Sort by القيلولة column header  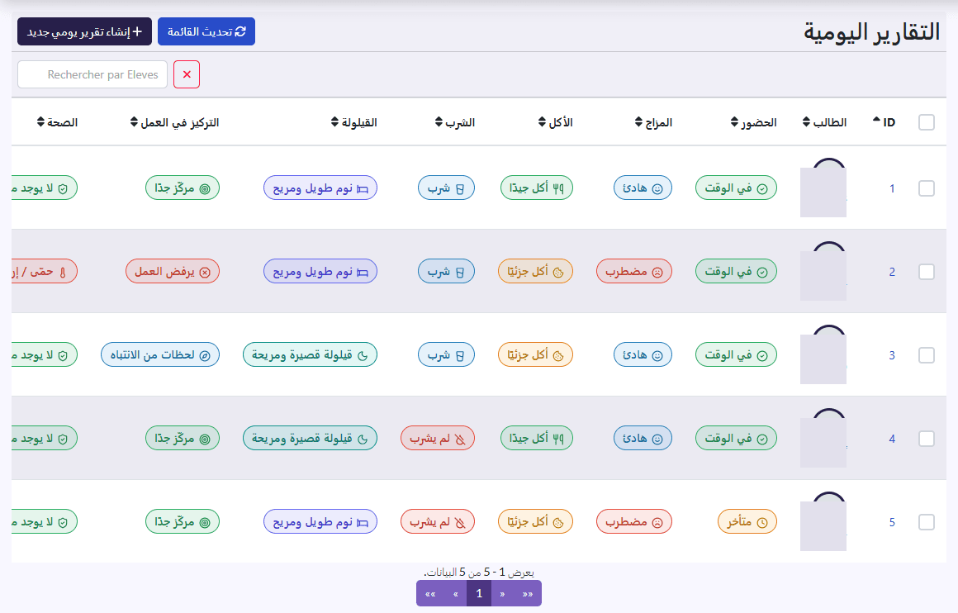click(353, 122)
